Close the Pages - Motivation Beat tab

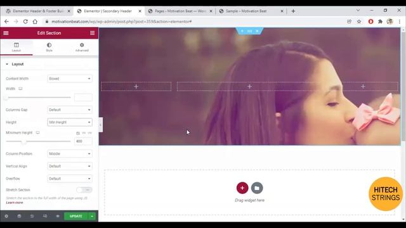coord(211,11)
